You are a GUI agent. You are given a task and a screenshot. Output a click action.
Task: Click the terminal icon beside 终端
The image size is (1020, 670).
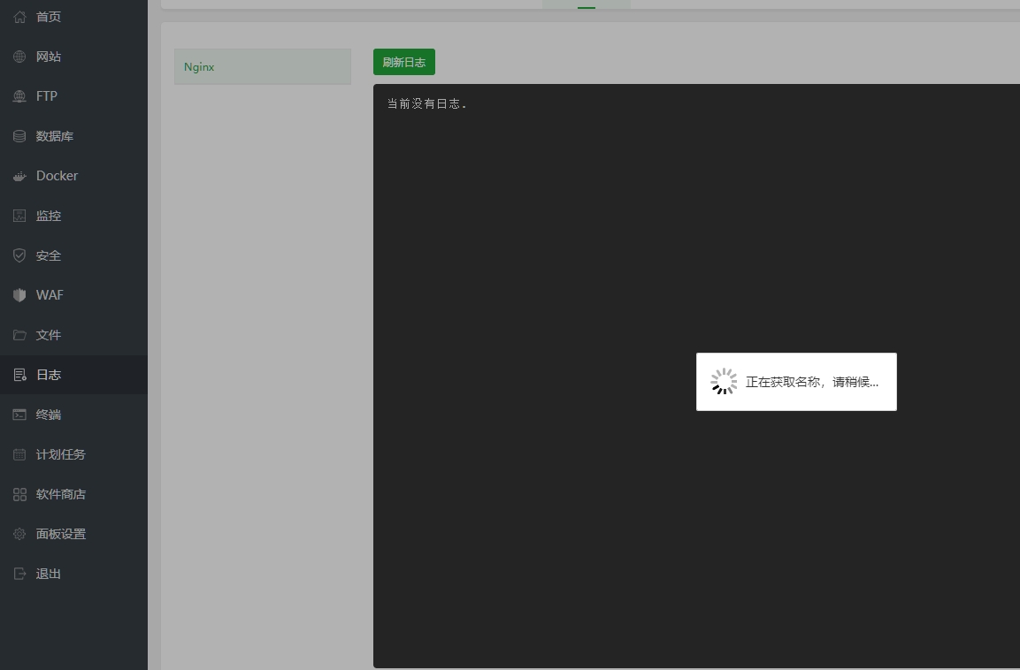click(19, 415)
